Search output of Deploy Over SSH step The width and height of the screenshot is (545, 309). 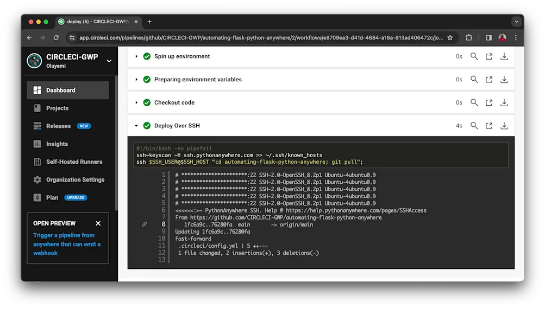(x=474, y=126)
